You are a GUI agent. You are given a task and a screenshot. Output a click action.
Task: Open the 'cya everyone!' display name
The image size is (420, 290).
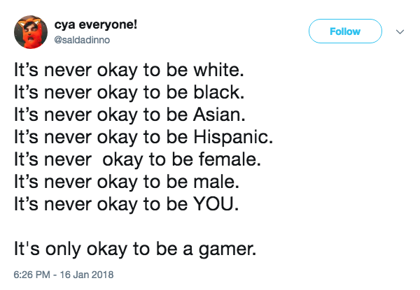pyautogui.click(x=96, y=25)
